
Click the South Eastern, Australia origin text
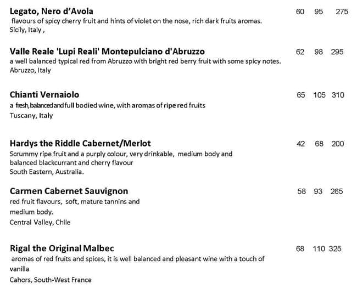coord(47,172)
